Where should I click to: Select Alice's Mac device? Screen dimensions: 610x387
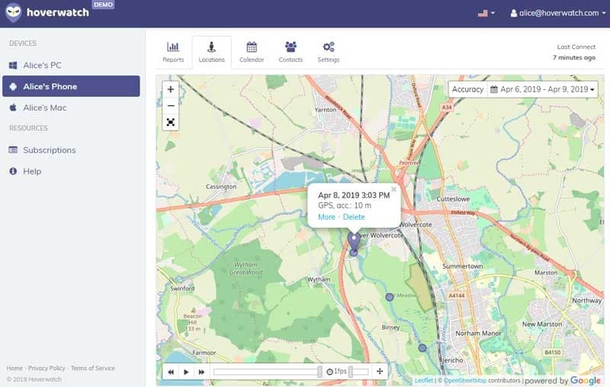click(71, 108)
